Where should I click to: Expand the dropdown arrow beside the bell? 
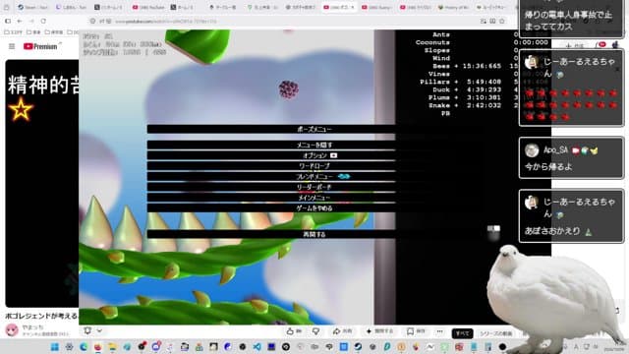[x=99, y=330]
